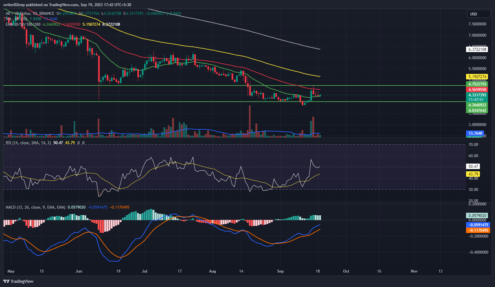The height and width of the screenshot is (287, 495).
Task: Click the MACD (12, 26, close, 9, EMA, EMA) legend
Action: pyautogui.click(x=35, y=207)
